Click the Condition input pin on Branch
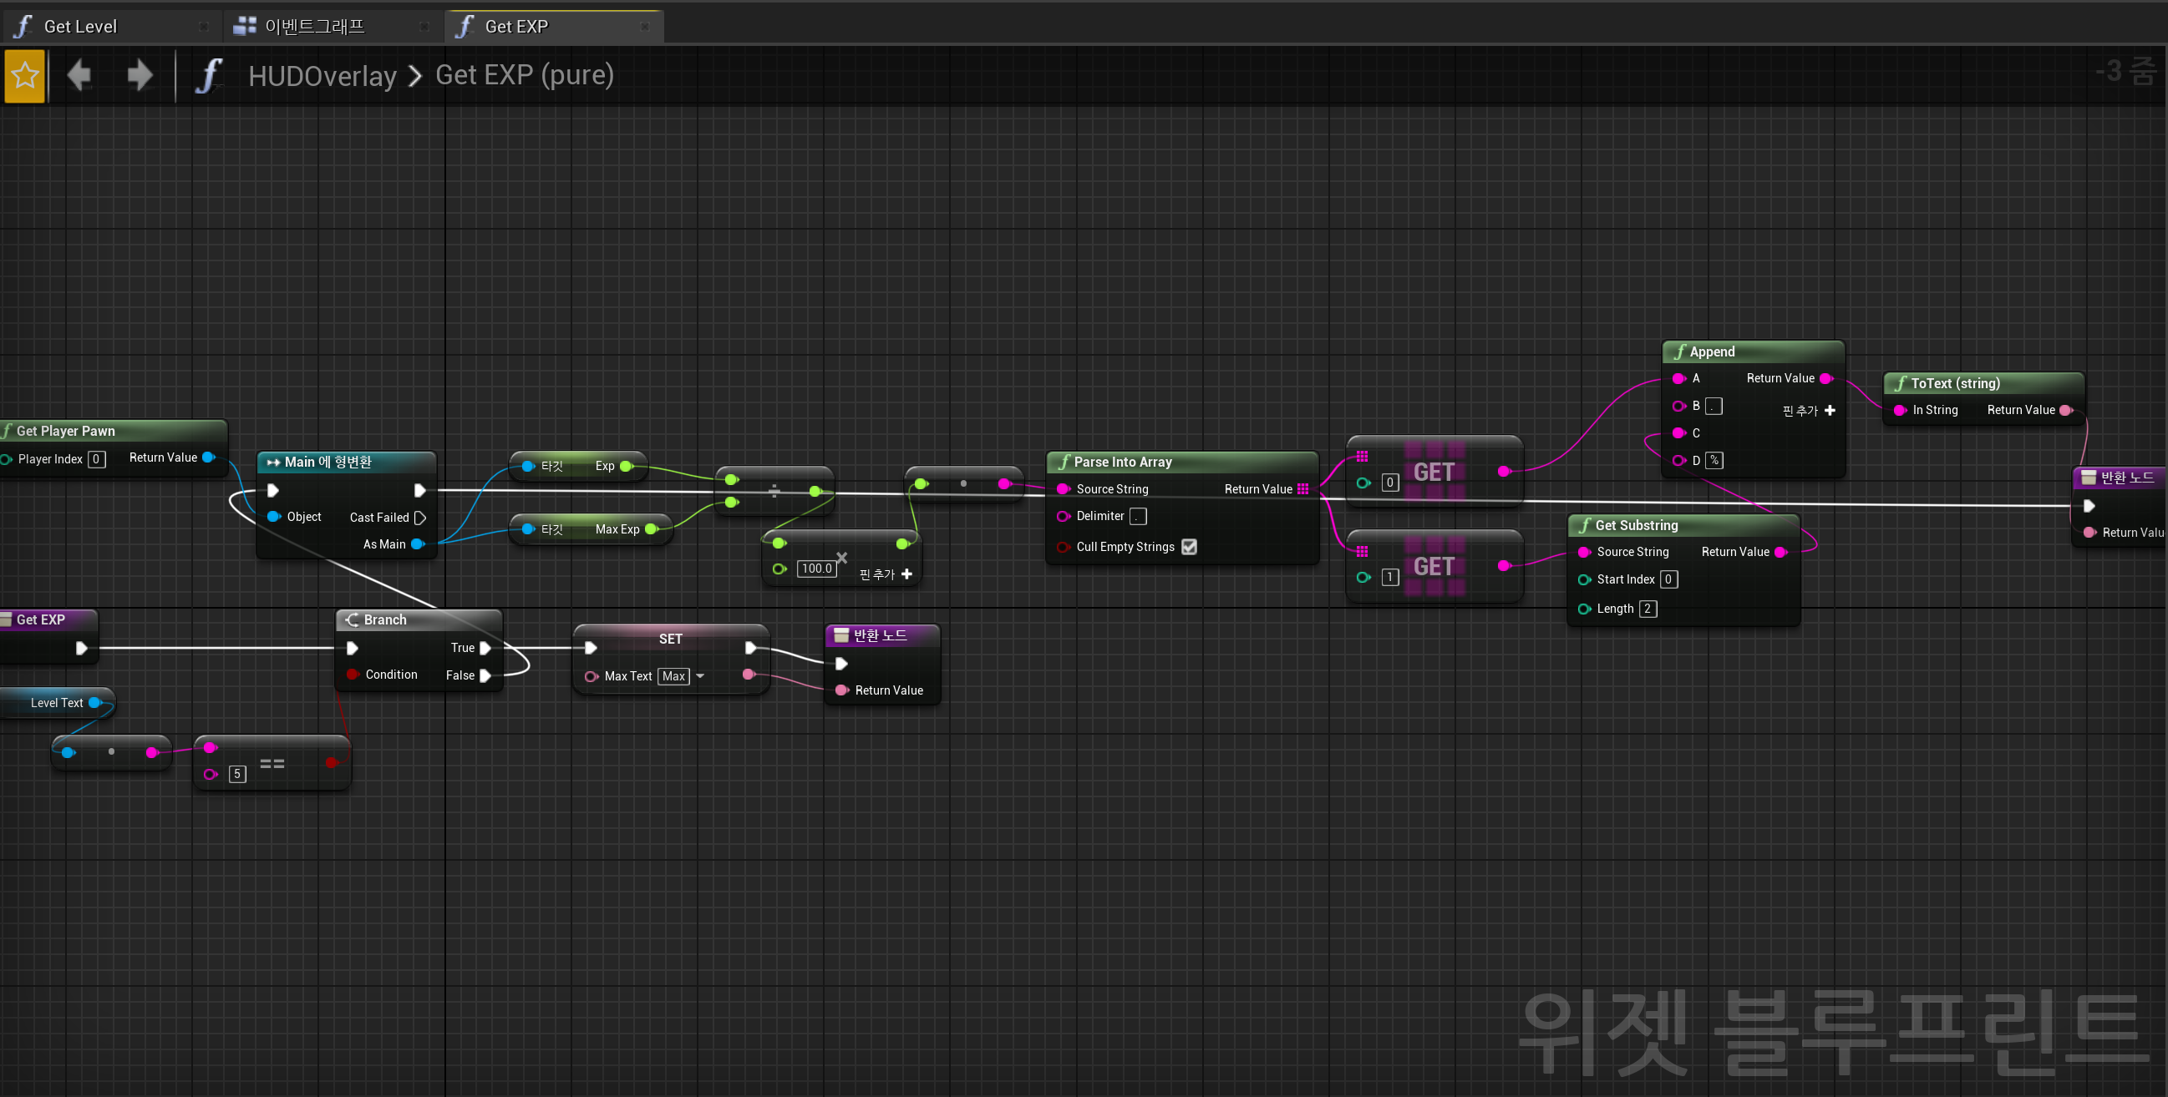 pos(353,675)
